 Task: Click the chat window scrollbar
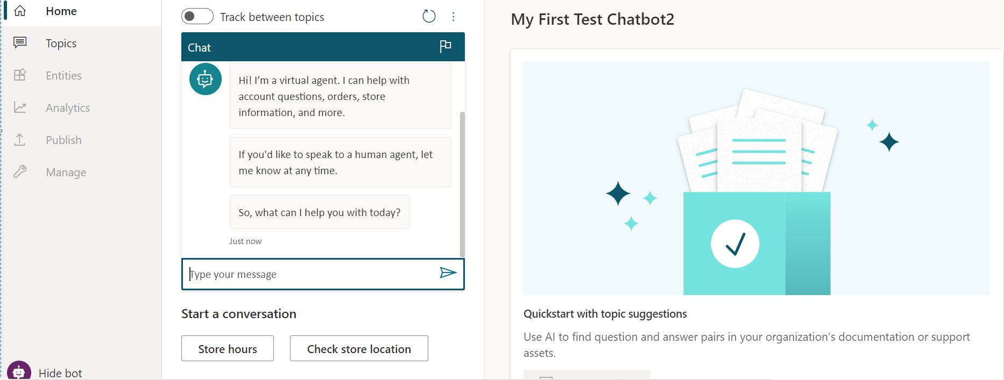pos(462,184)
